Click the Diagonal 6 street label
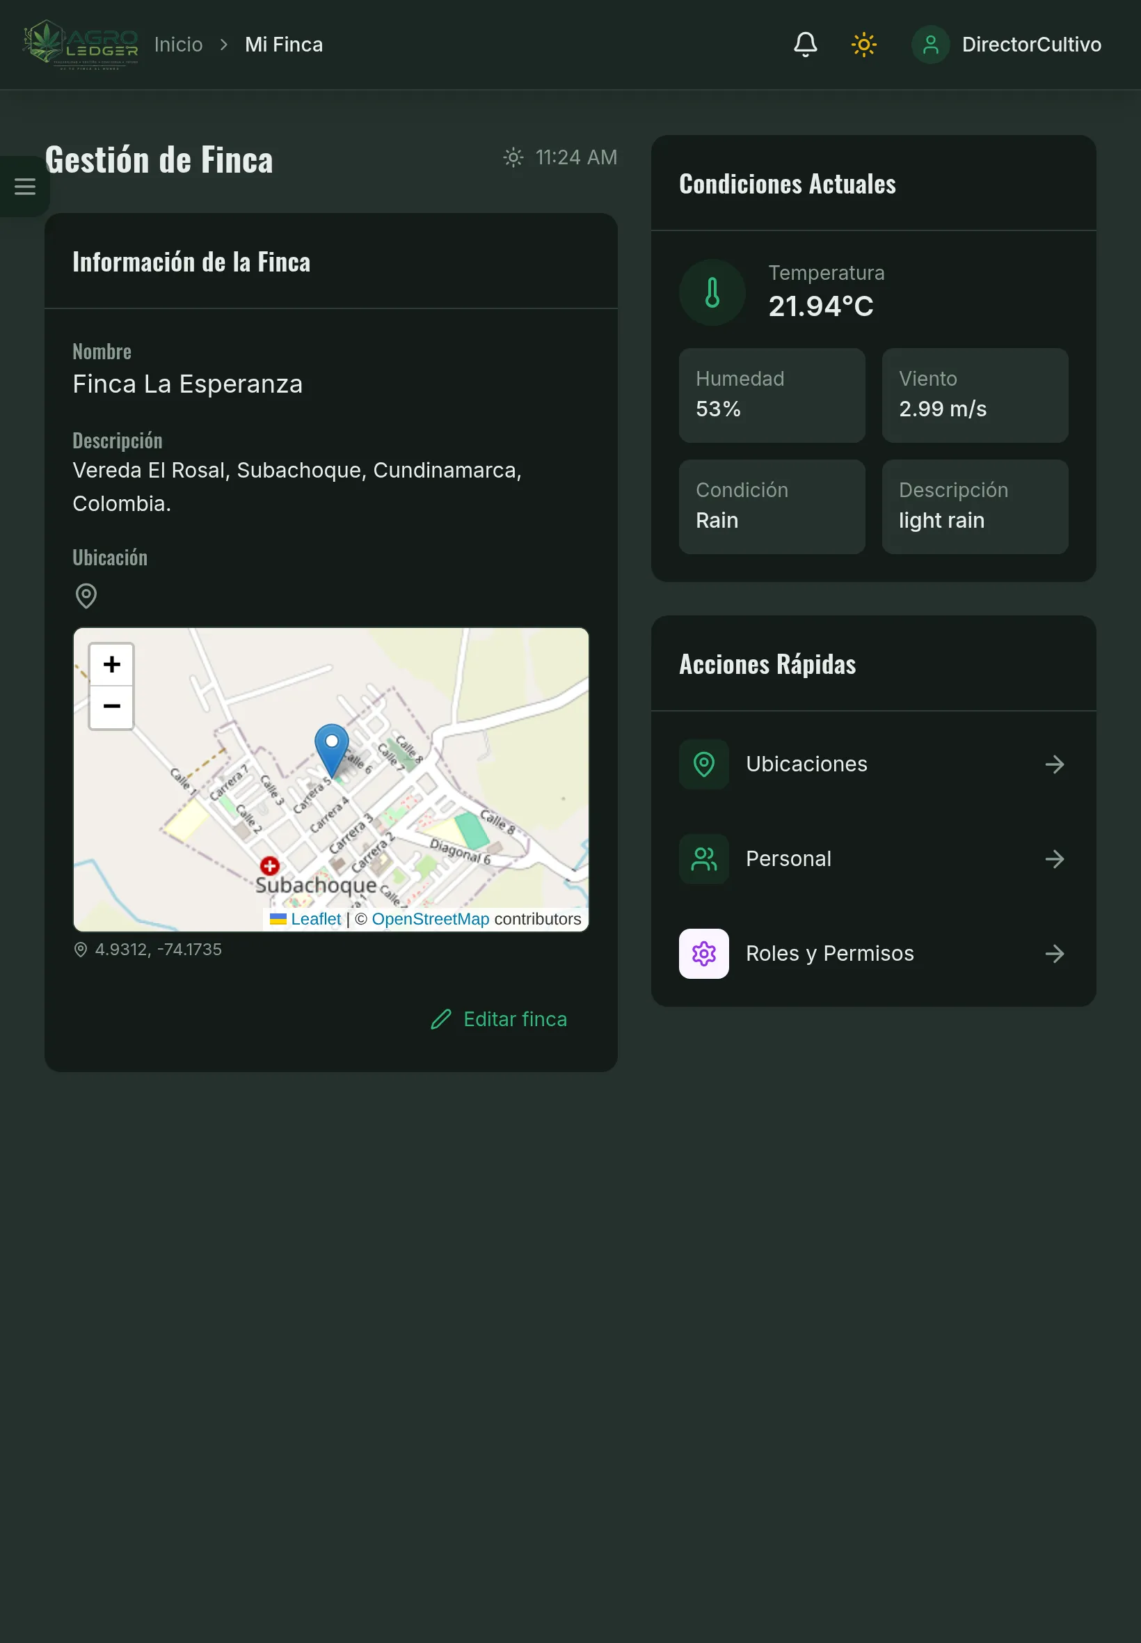The image size is (1141, 1643). 461,851
